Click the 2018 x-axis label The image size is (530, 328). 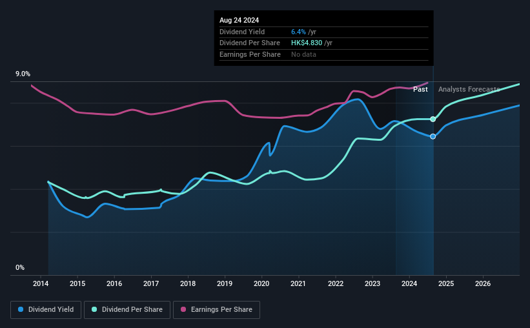coord(188,283)
